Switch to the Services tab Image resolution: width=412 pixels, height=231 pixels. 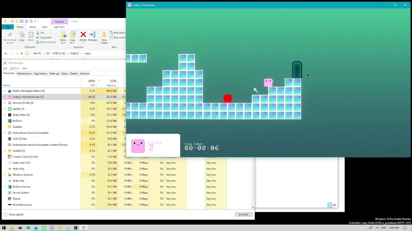click(x=85, y=73)
